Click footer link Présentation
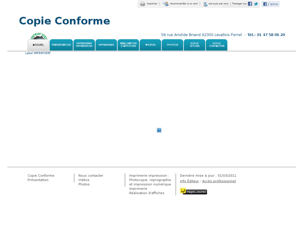Image resolution: width=304 pixels, height=228 pixels. [x=38, y=180]
